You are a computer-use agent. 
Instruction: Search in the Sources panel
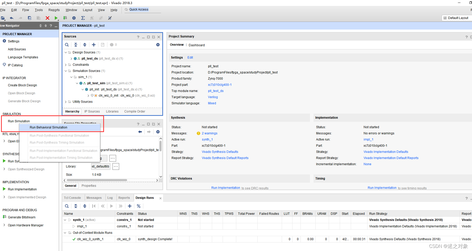coord(67,45)
